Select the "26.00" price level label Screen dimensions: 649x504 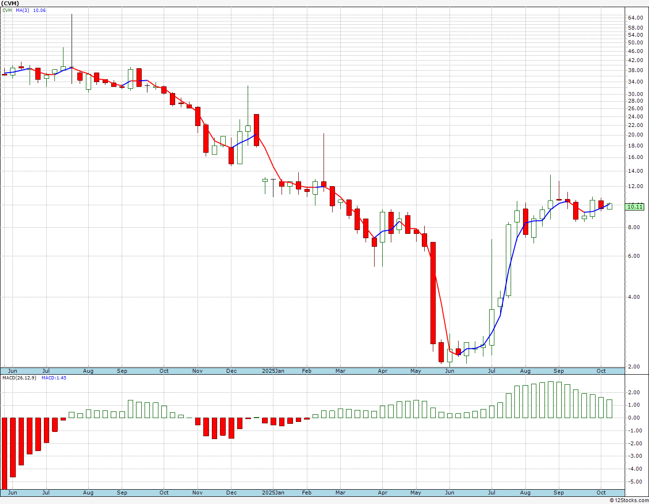[635, 108]
